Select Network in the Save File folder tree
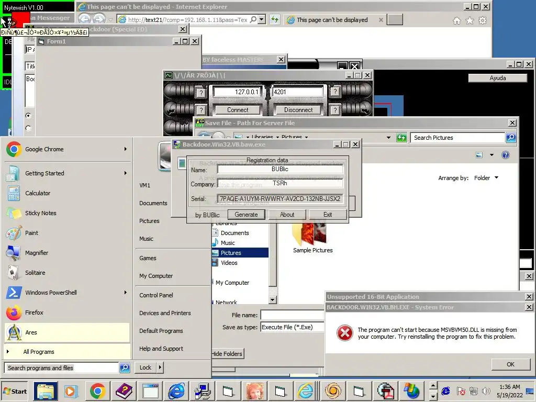536x402 pixels. point(226,302)
